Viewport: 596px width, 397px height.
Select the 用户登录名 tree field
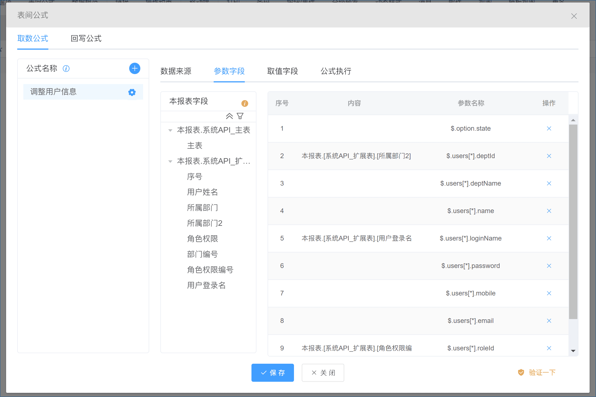point(206,285)
